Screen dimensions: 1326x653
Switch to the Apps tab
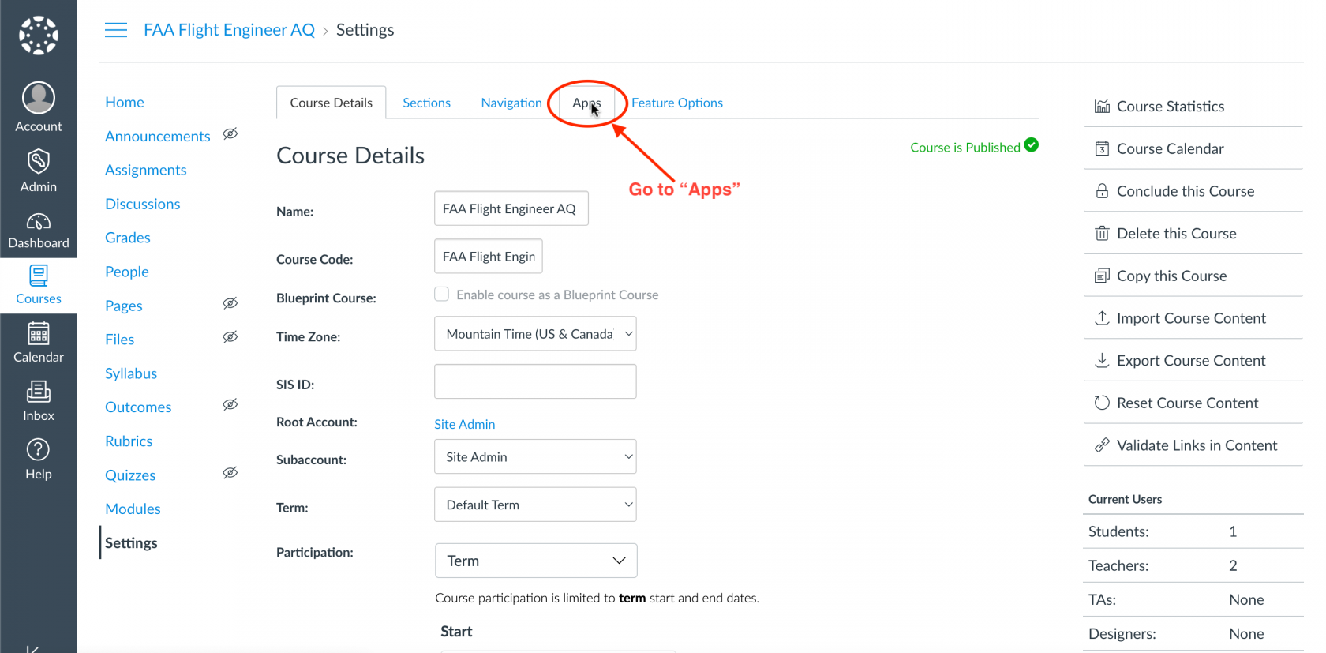586,103
